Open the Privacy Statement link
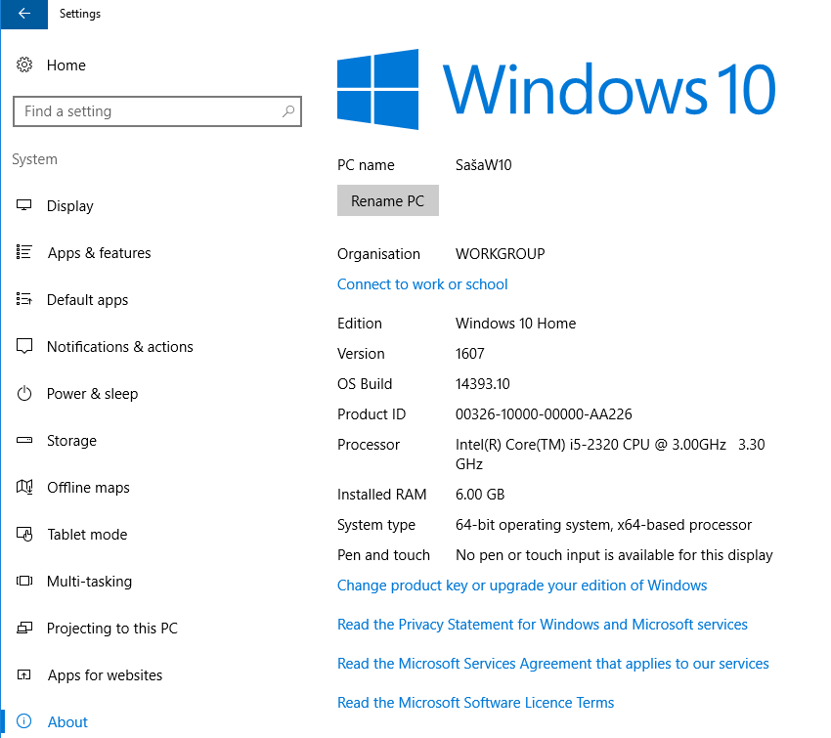The width and height of the screenshot is (831, 738). [x=543, y=625]
